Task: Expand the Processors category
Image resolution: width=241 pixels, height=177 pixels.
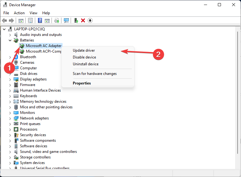Action: coord(10,130)
